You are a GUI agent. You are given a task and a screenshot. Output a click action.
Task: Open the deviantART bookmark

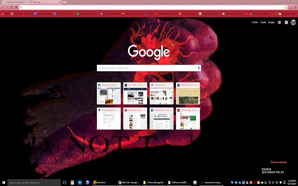click(87, 13)
